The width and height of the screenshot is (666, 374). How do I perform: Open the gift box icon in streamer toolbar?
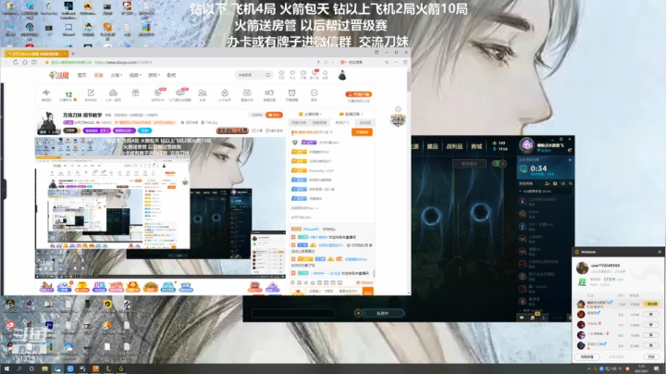pyautogui.click(x=135, y=93)
